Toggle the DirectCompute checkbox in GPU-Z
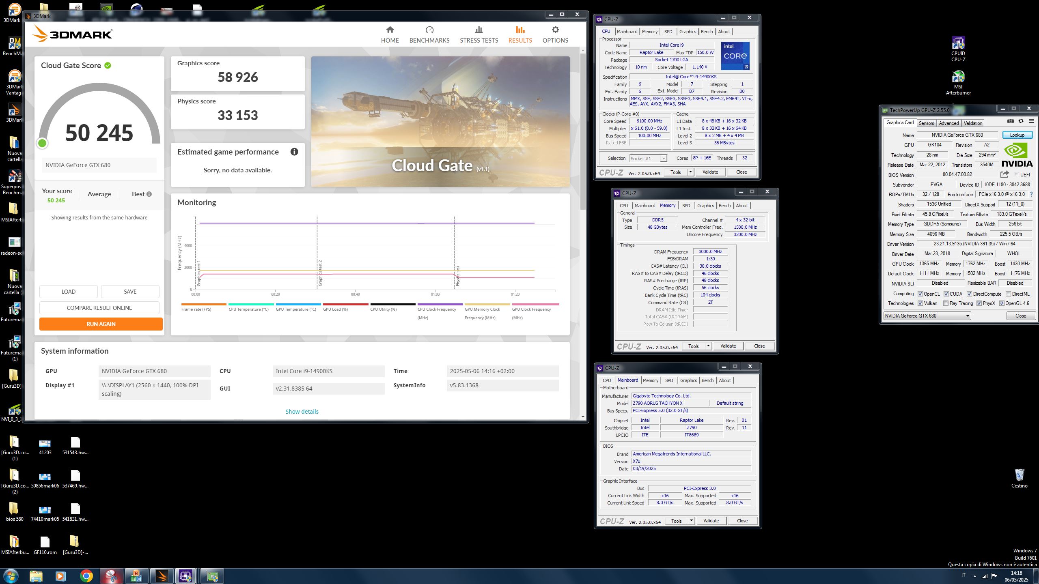The width and height of the screenshot is (1039, 584). click(x=969, y=294)
